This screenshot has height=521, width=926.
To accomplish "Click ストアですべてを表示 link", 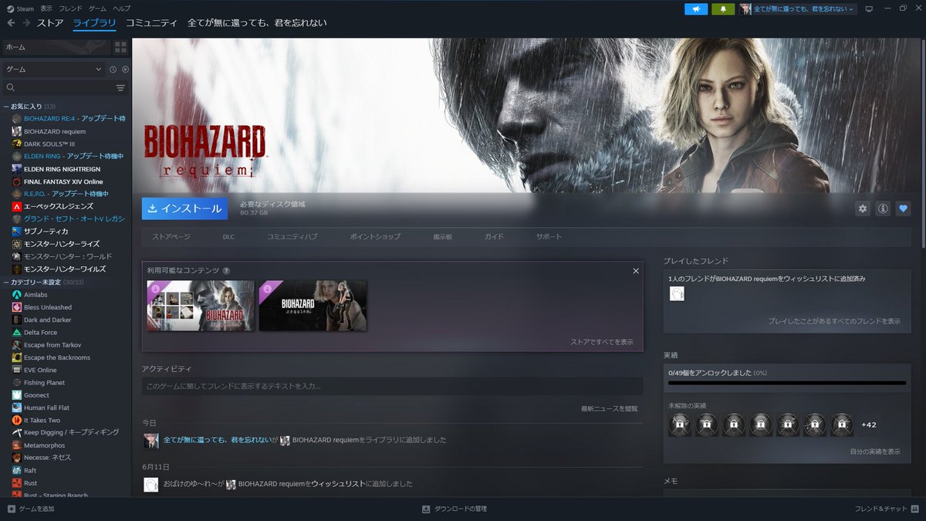I will pos(601,341).
